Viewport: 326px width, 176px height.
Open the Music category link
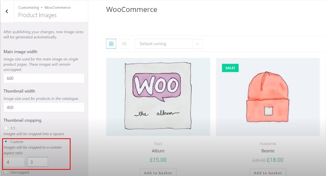(158, 143)
